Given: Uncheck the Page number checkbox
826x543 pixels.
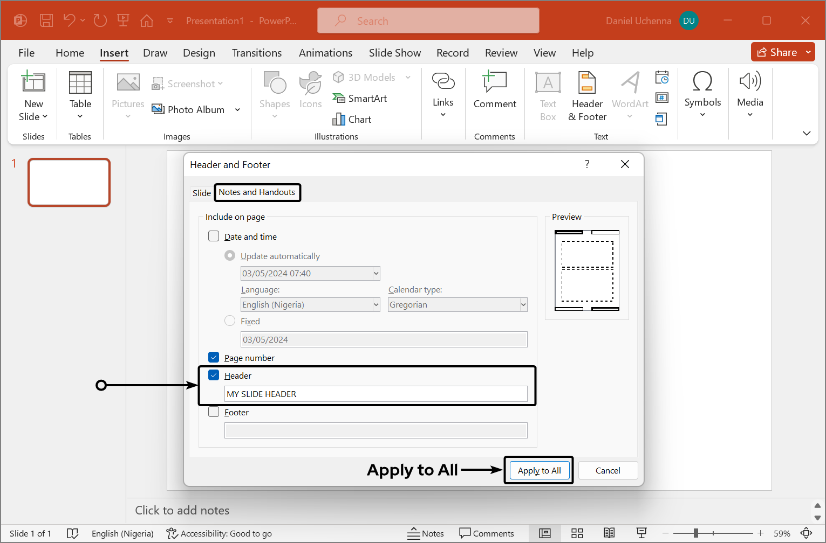Looking at the screenshot, I should click(x=214, y=358).
